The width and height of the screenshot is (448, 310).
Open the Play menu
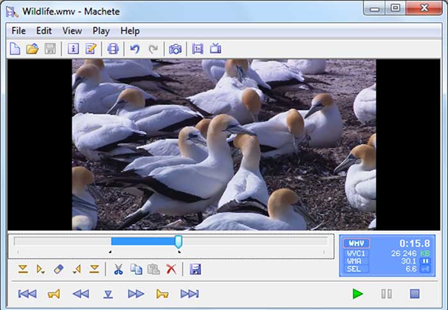coord(101,31)
